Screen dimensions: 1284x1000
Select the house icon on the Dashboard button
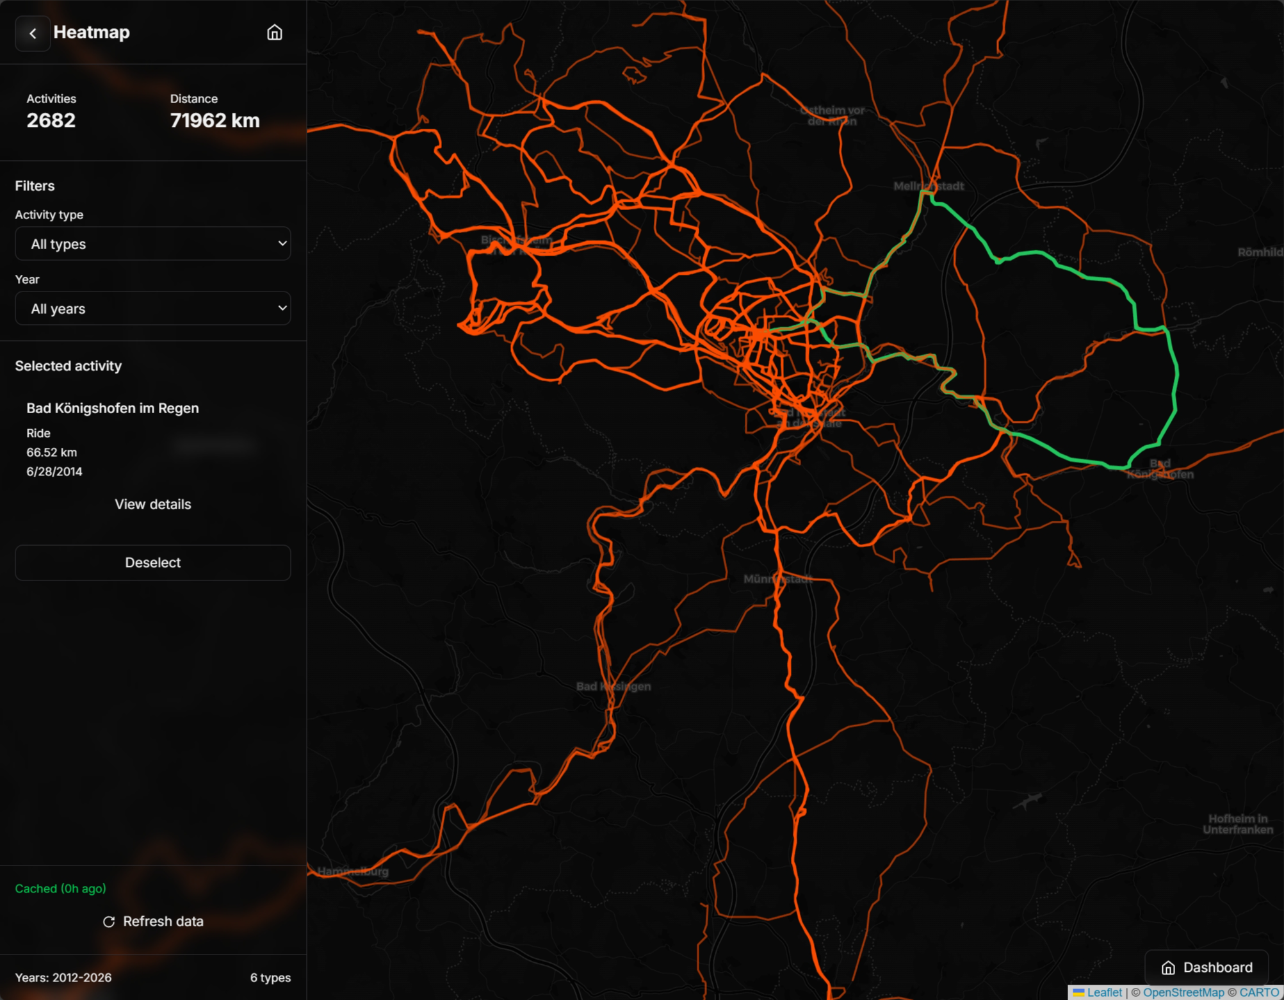[x=1167, y=967]
